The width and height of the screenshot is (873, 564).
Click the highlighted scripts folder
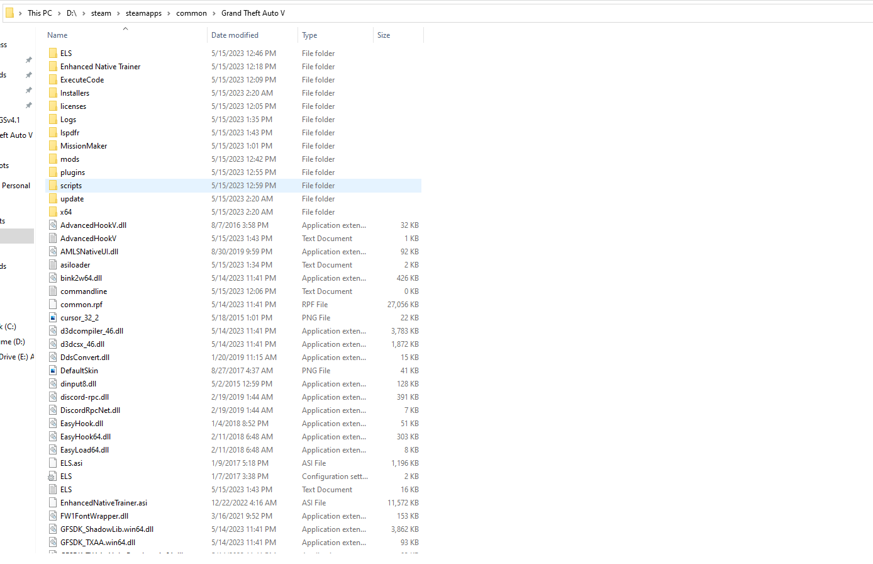[233, 186]
